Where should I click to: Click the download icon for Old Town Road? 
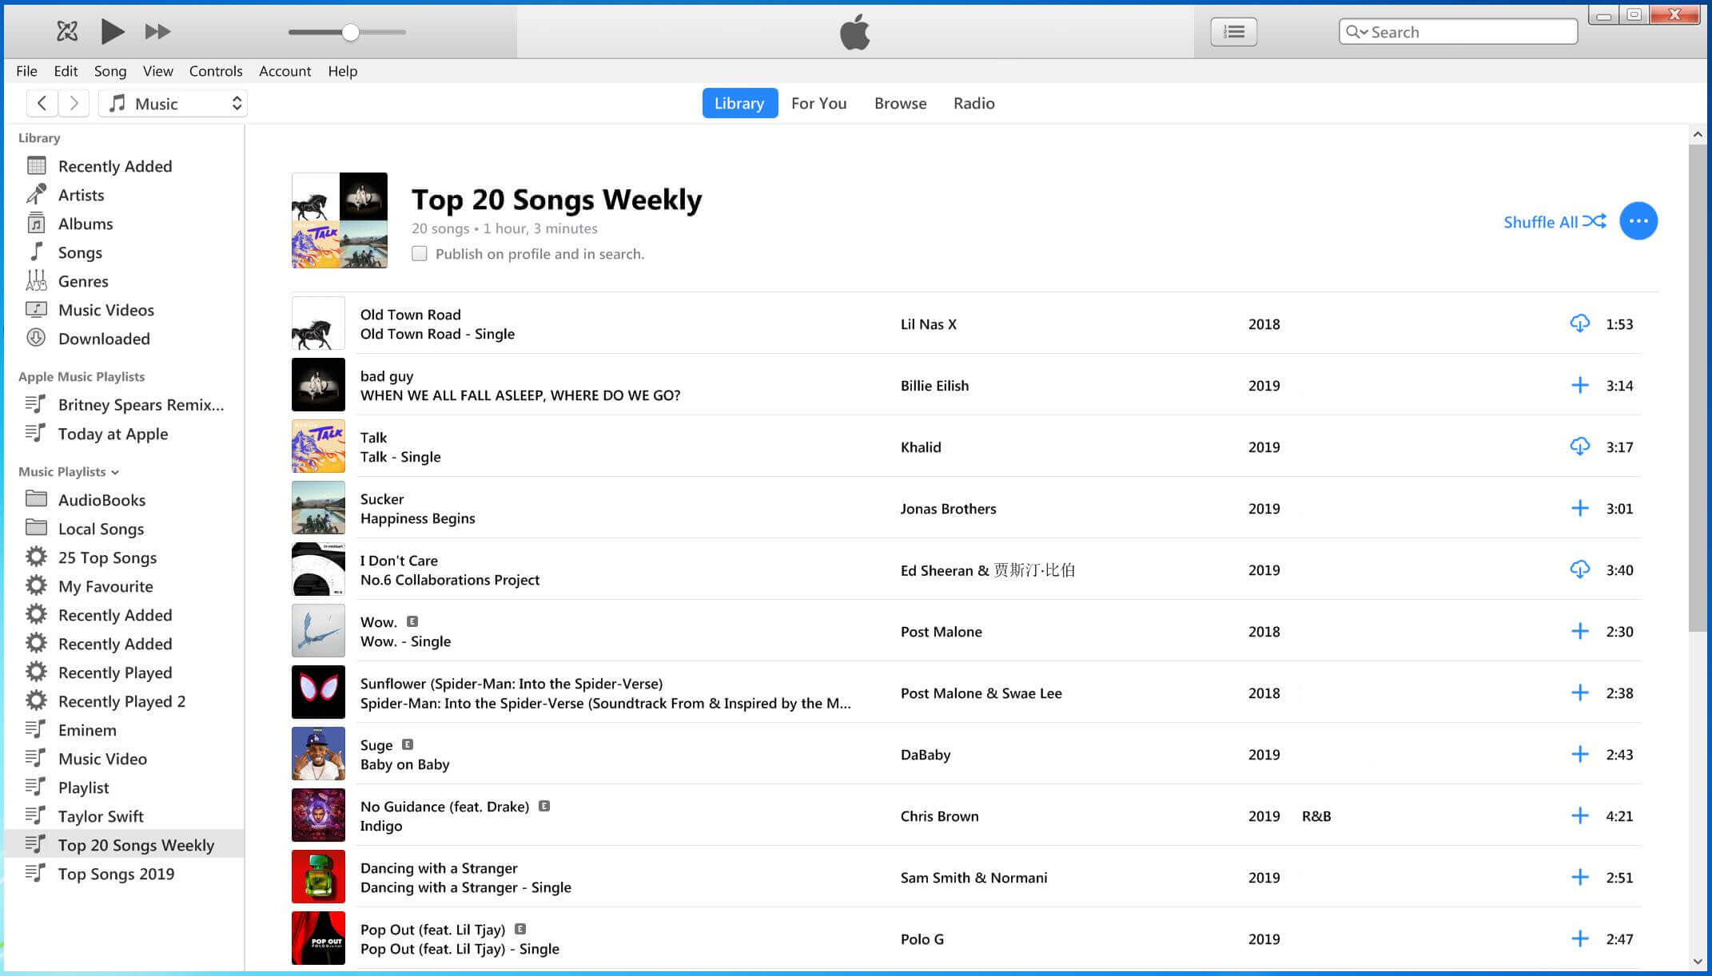1579,323
